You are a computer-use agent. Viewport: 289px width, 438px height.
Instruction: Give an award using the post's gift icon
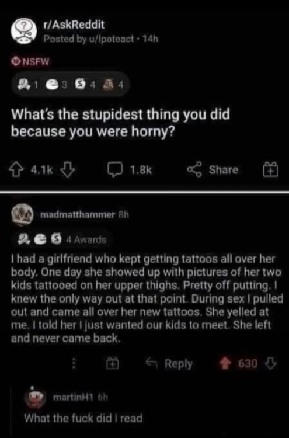pyautogui.click(x=271, y=169)
